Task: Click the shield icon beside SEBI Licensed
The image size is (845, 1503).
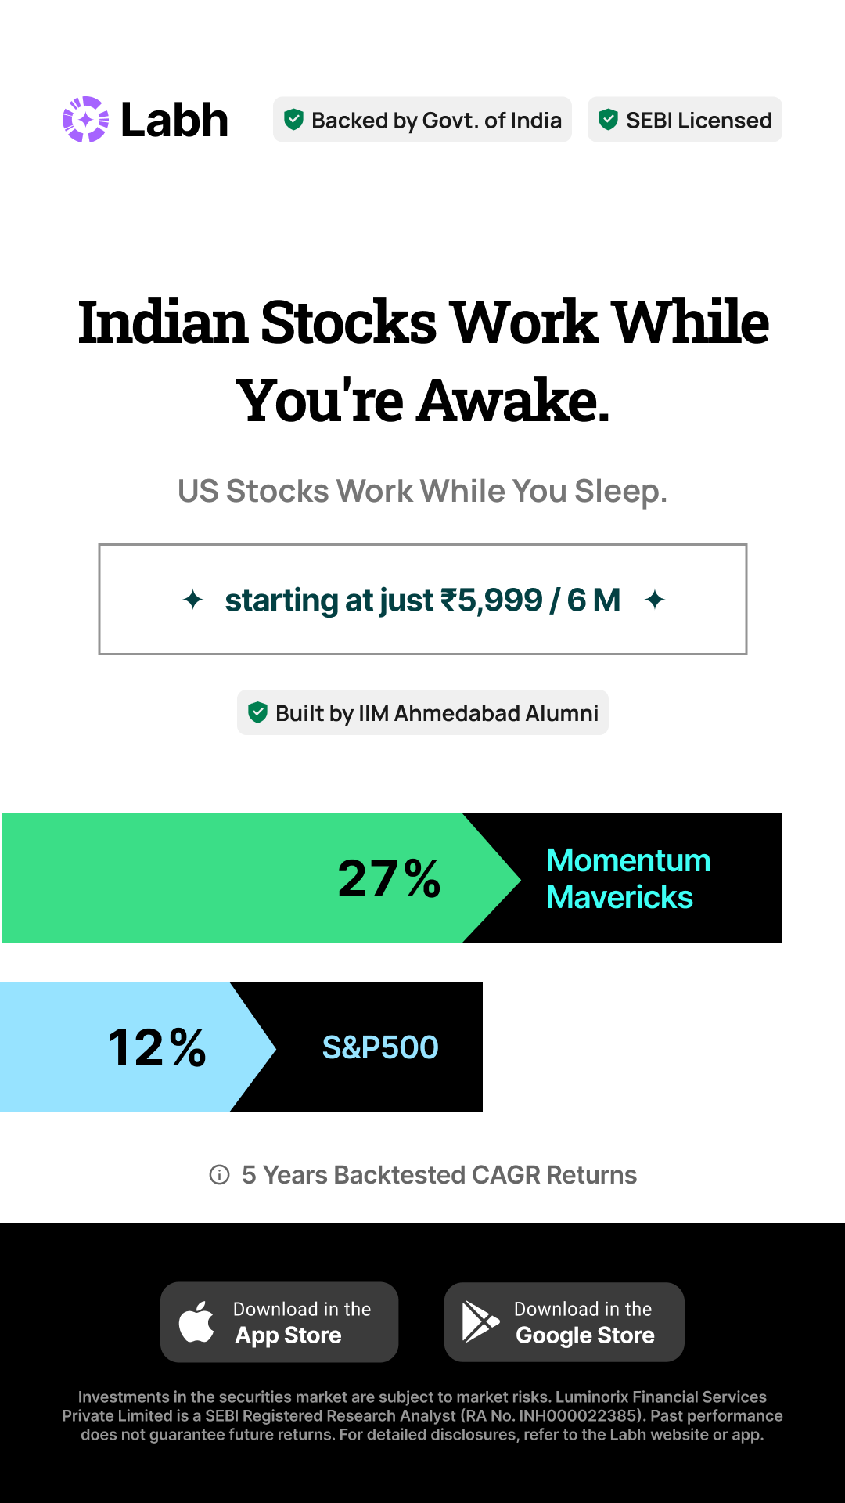Action: (x=608, y=120)
